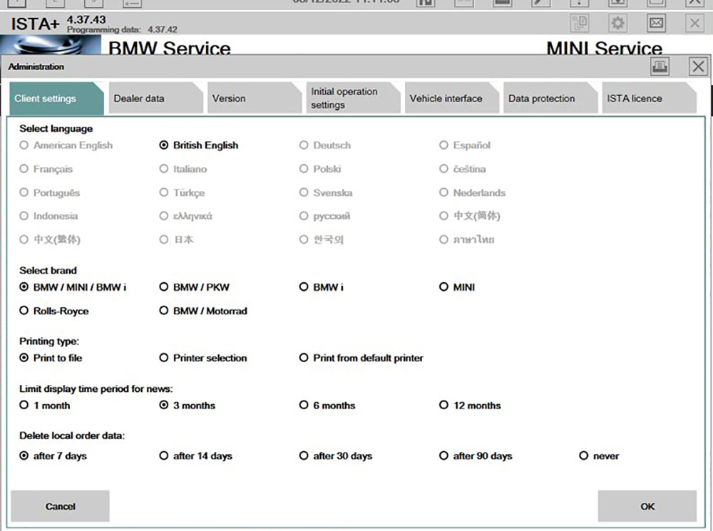The height and width of the screenshot is (531, 713).
Task: Open the Initial operation settings tab
Action: pos(354,98)
